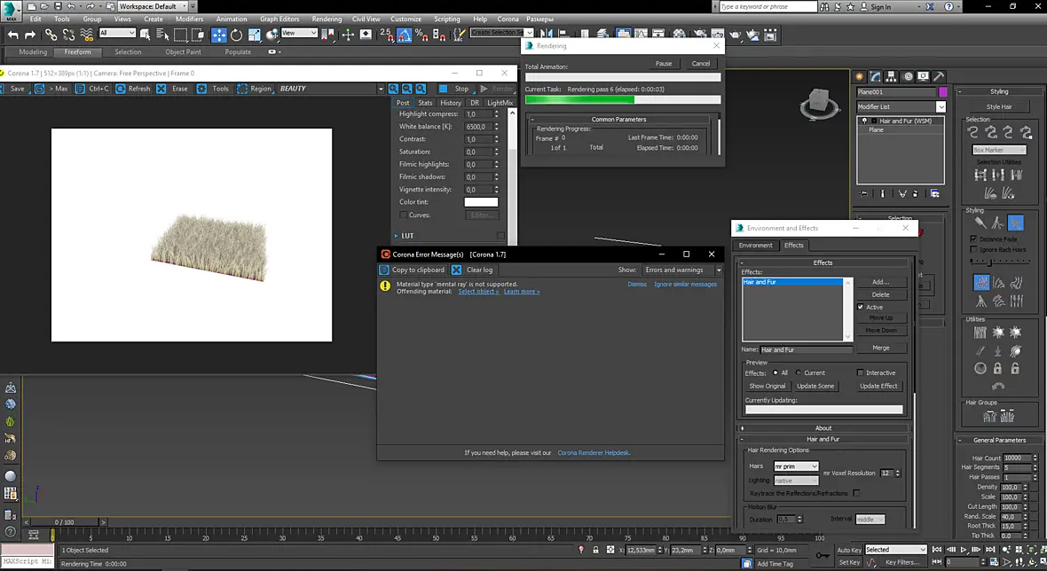Click the Select object link

[478, 292]
